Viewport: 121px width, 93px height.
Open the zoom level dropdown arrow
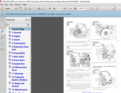coord(86,8)
